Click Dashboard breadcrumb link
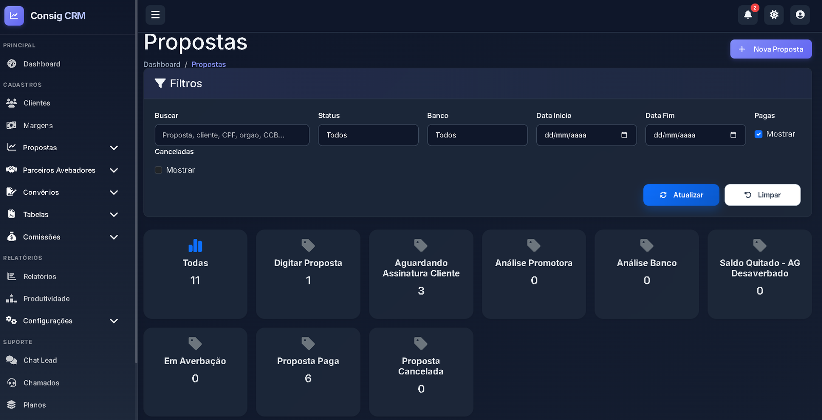The width and height of the screenshot is (822, 420). tap(162, 64)
